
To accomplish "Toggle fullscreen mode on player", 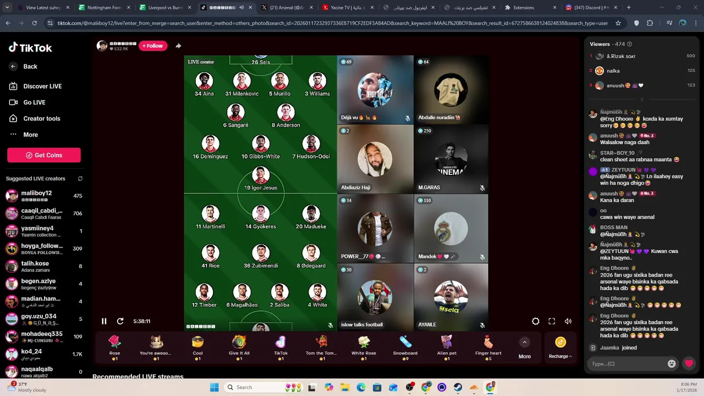I will click(x=552, y=321).
